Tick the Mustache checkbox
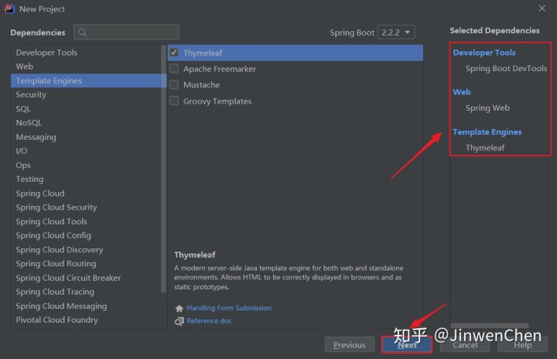 point(174,84)
